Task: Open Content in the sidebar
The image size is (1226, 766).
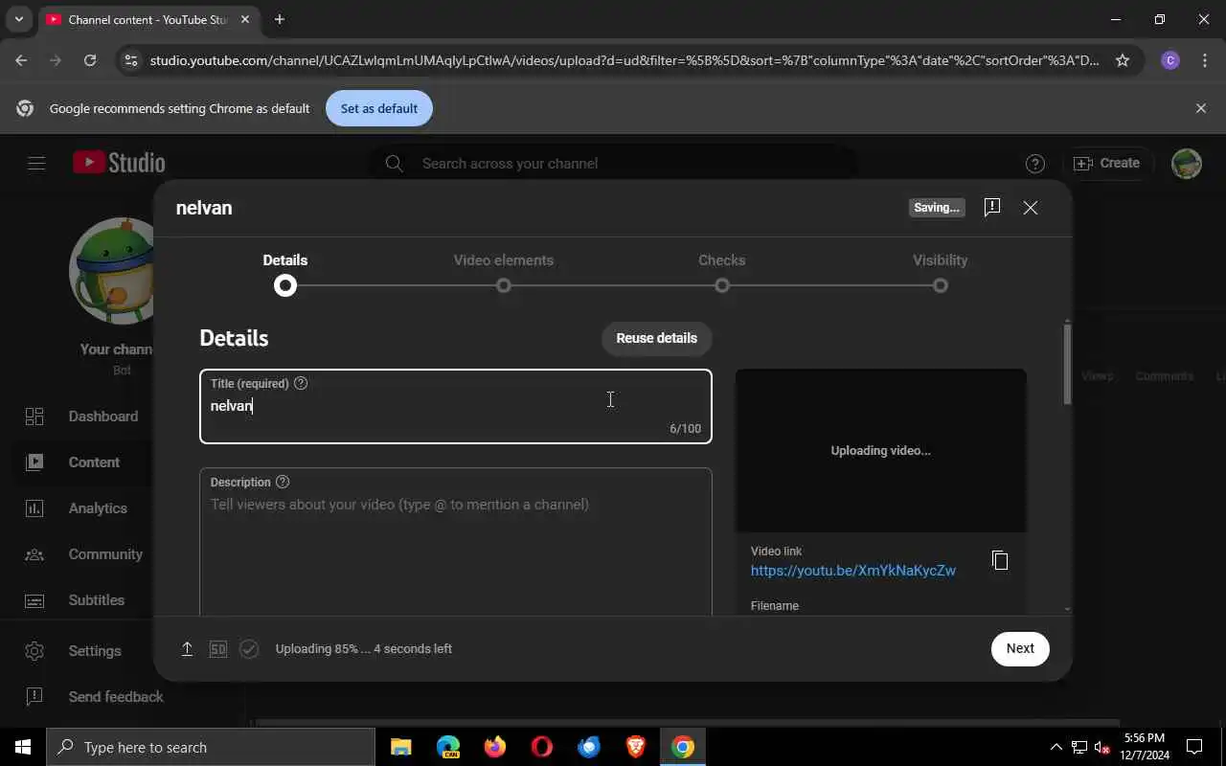Action: coord(94,462)
